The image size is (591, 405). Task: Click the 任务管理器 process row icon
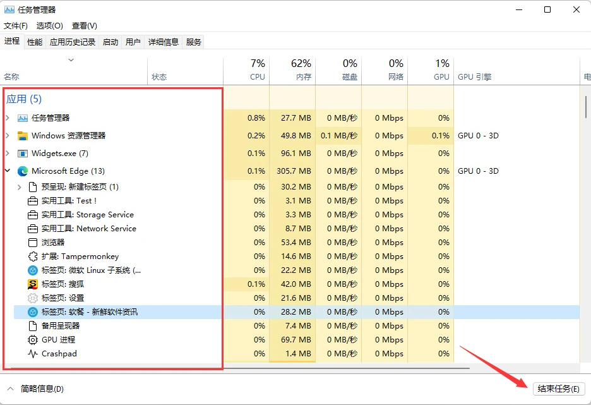[x=23, y=118]
